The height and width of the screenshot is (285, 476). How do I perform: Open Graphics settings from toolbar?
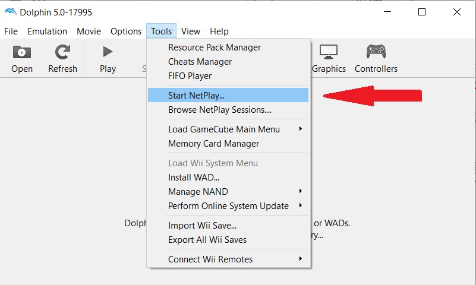[329, 59]
